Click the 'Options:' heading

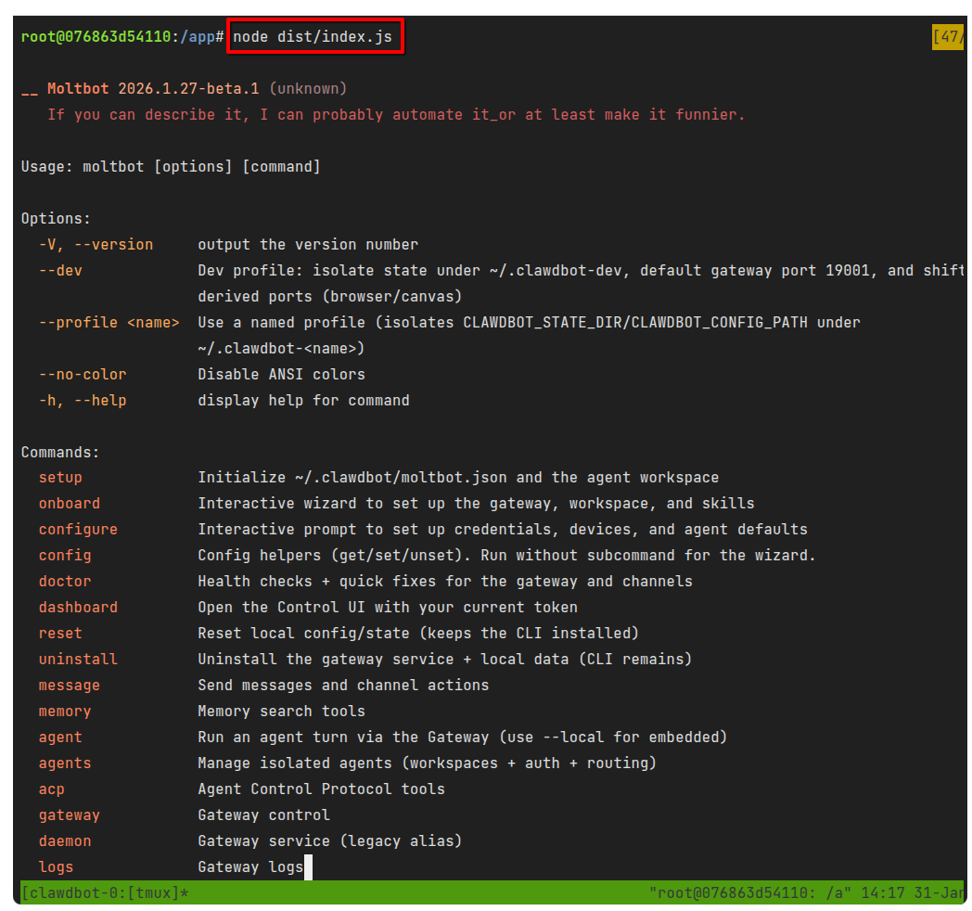pos(56,219)
